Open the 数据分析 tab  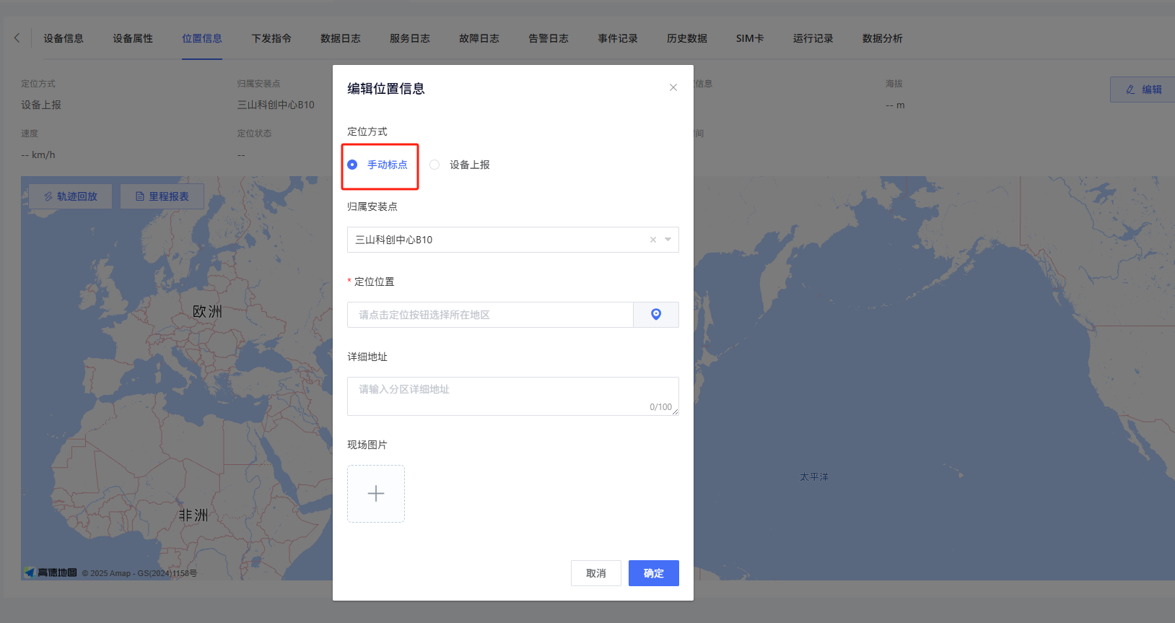pos(882,38)
